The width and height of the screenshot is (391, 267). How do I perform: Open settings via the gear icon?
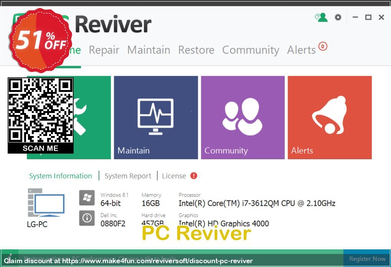click(338, 17)
